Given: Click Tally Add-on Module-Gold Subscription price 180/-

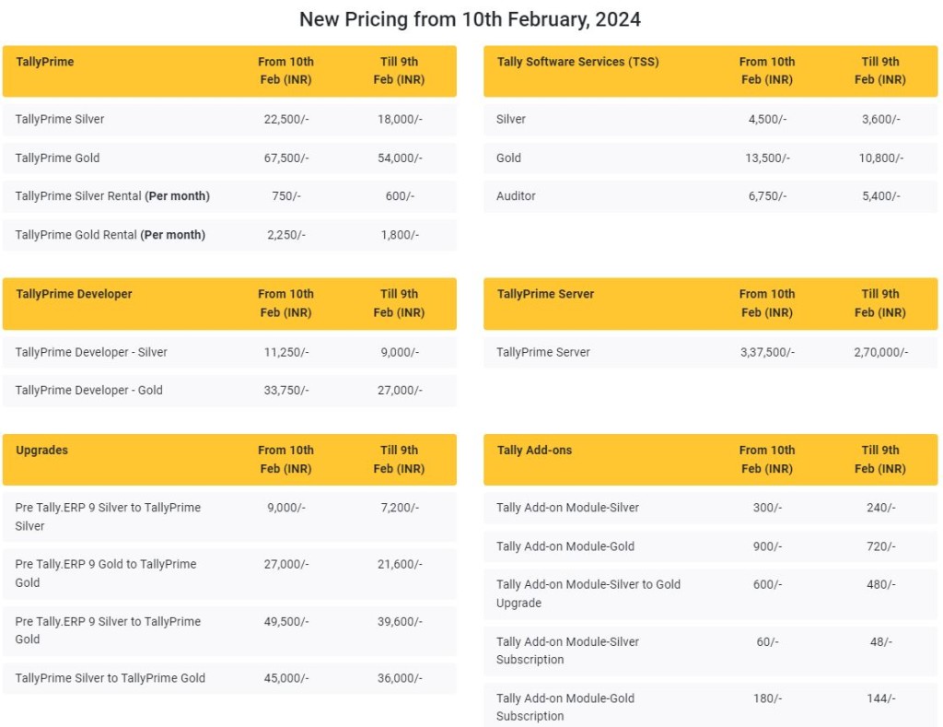Looking at the screenshot, I should 767,698.
